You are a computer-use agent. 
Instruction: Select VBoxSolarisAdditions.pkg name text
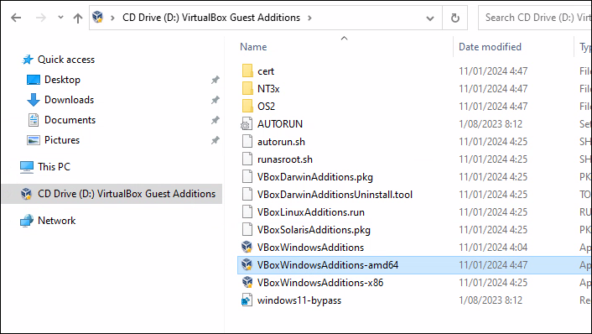[x=314, y=230]
